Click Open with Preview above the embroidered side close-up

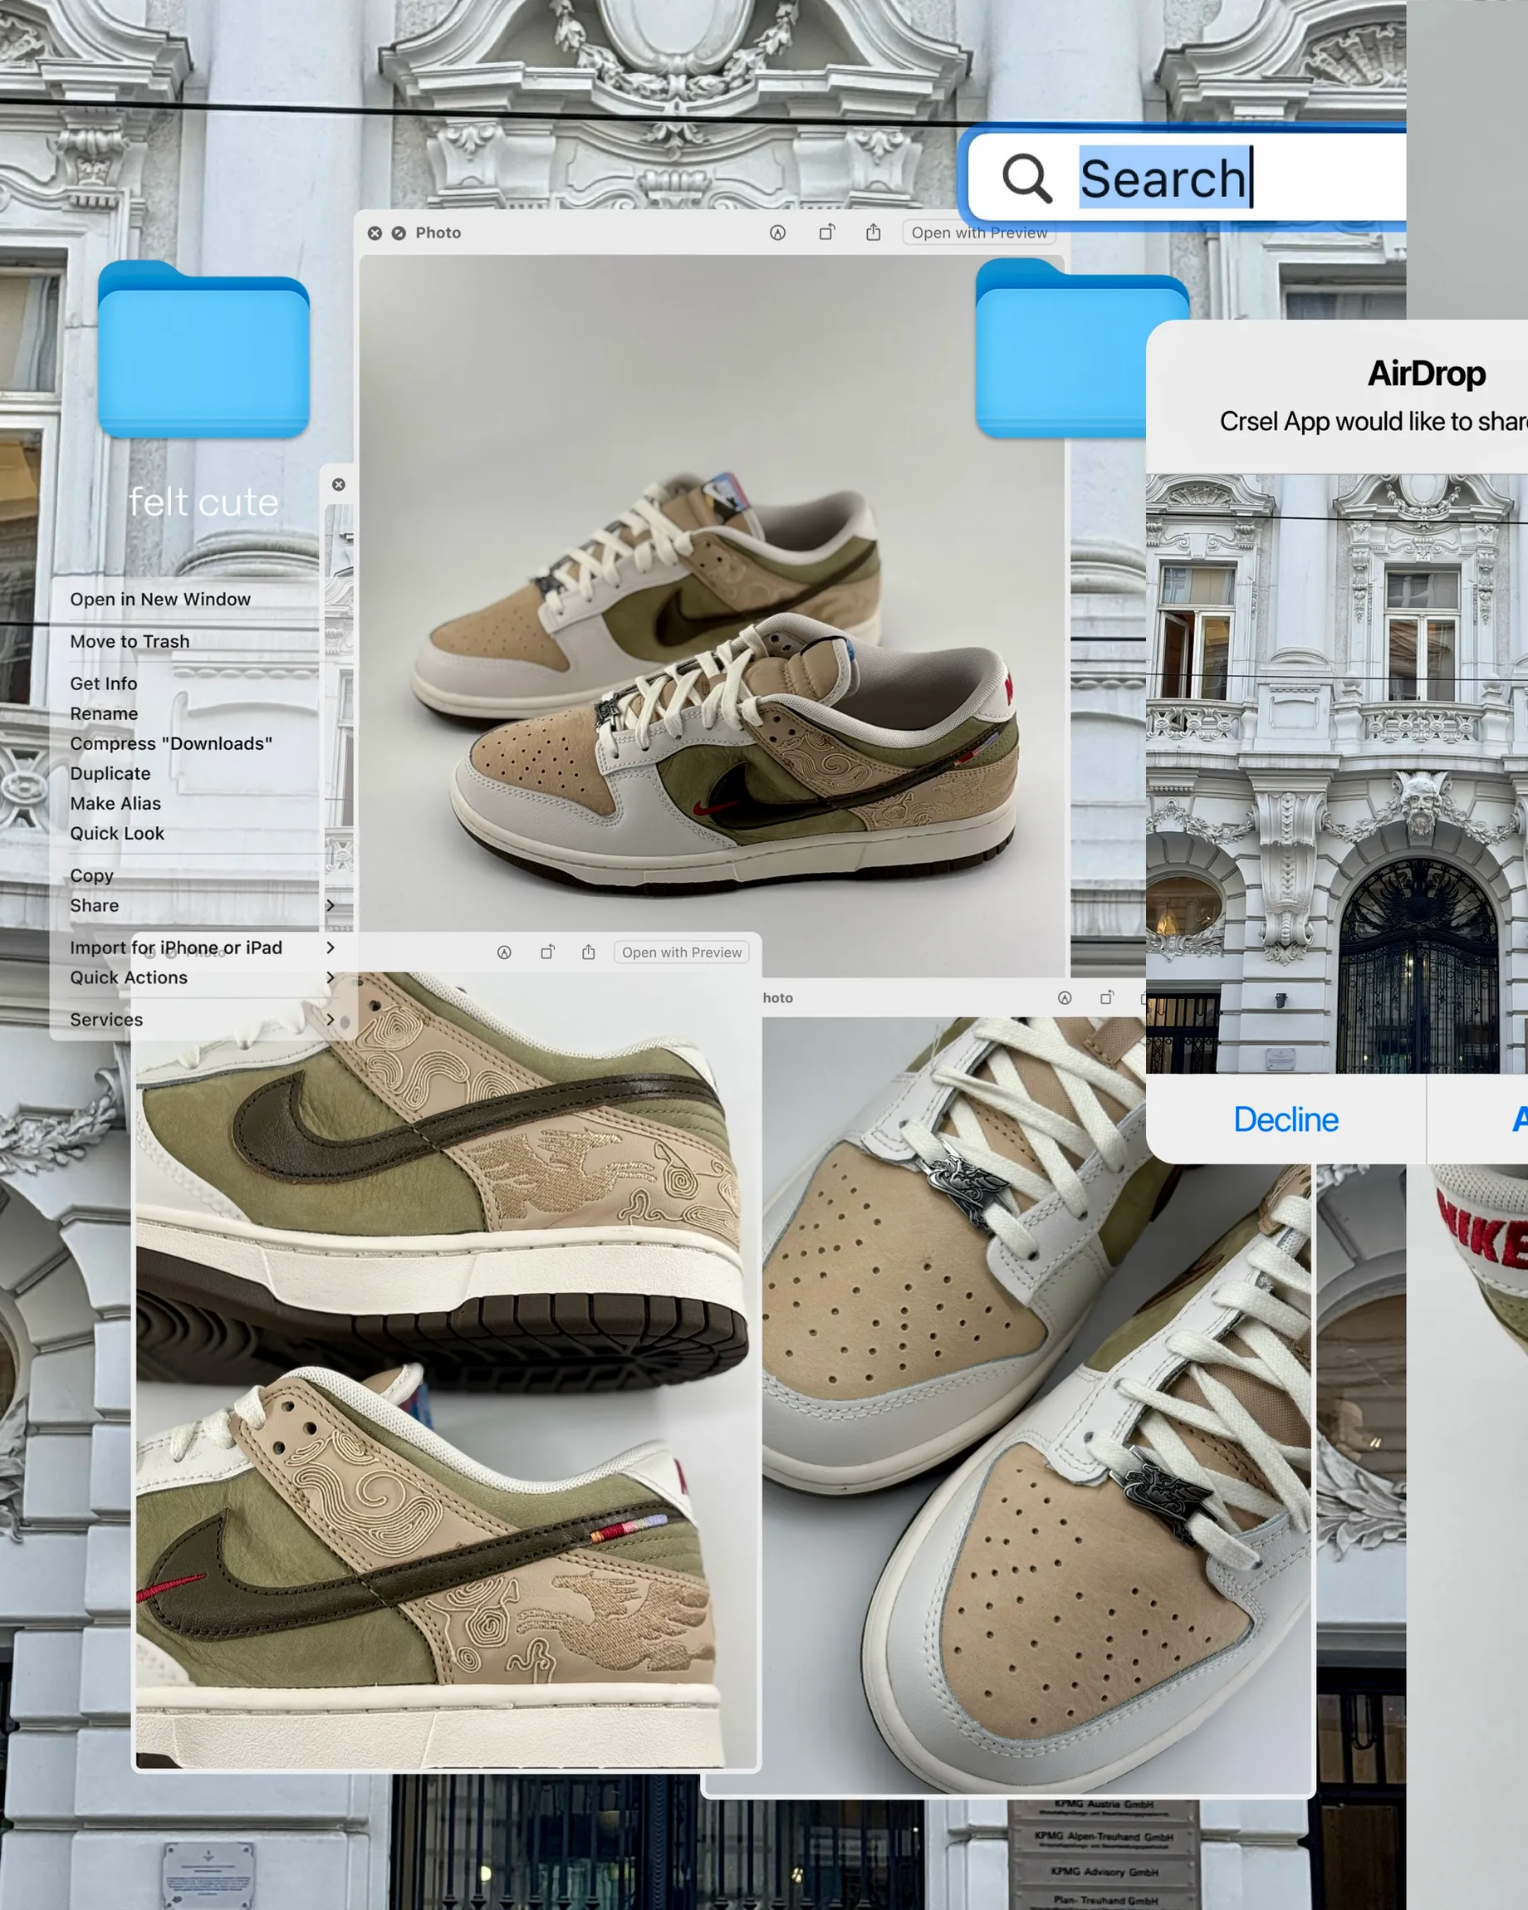(681, 953)
